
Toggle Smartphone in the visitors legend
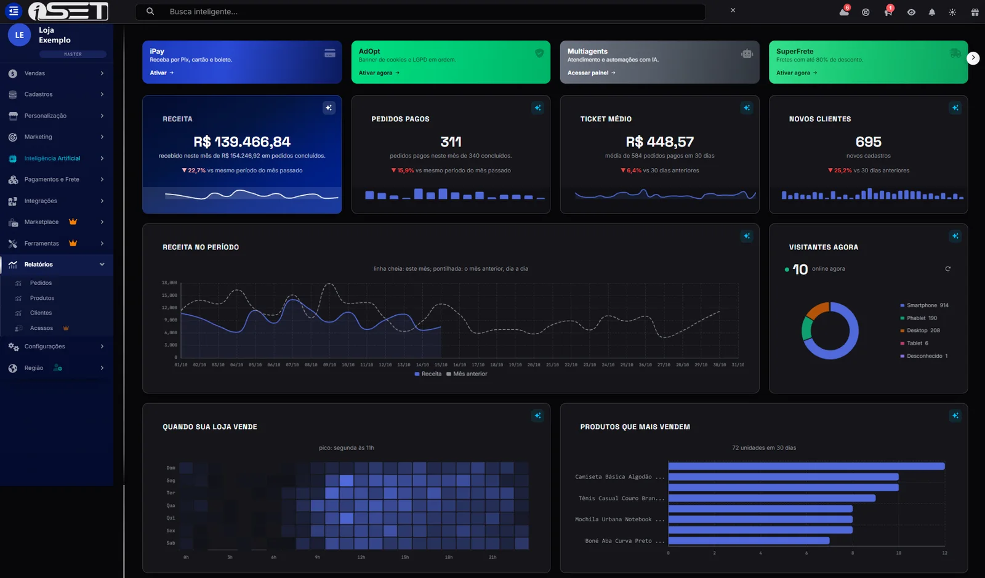click(925, 305)
